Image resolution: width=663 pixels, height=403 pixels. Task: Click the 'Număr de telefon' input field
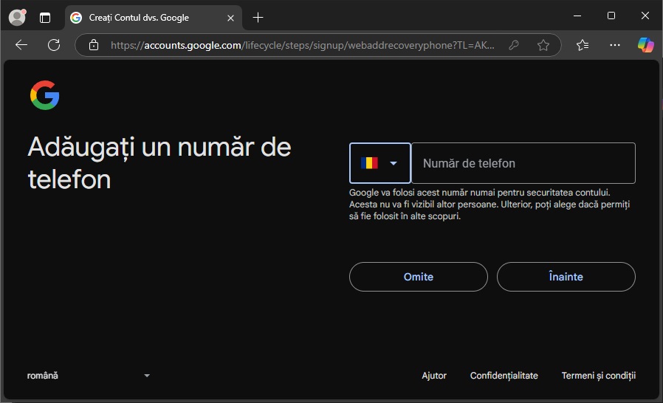523,163
